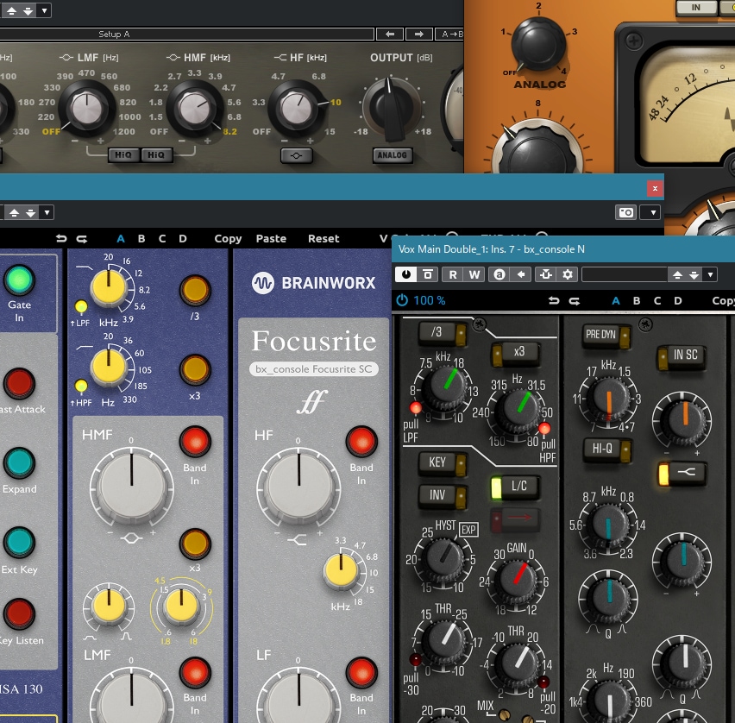
Task: Toggle the blue 100 % power button
Action: pos(402,300)
